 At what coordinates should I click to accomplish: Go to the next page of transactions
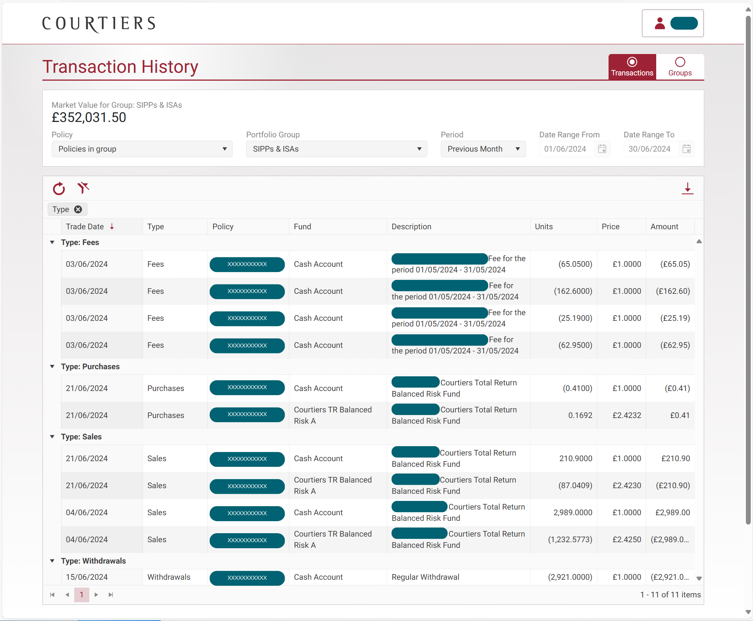(x=96, y=595)
